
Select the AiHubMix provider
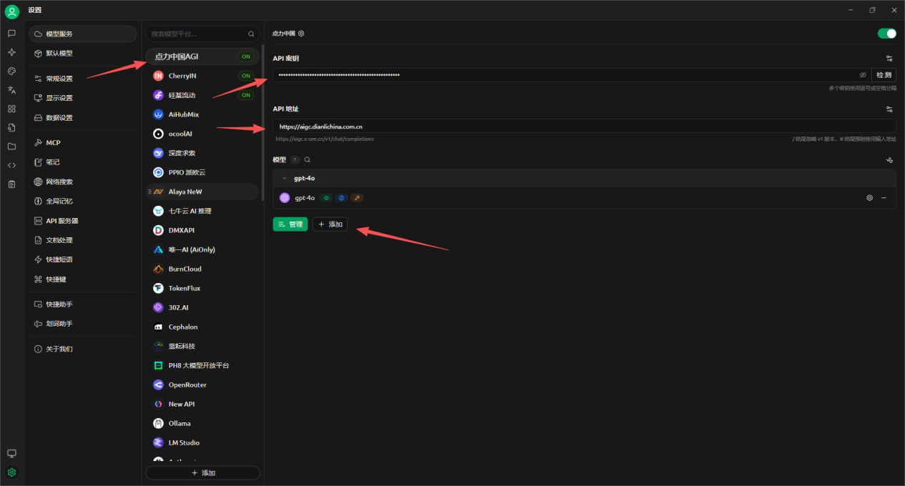click(x=202, y=114)
